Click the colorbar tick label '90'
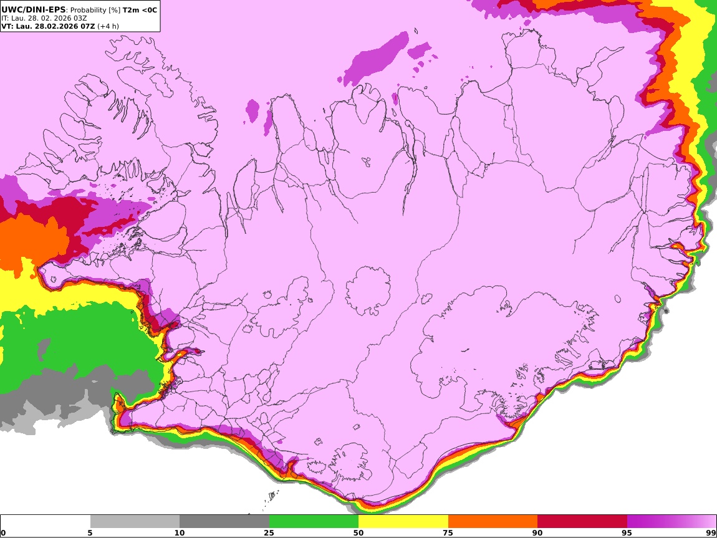Image resolution: width=717 pixels, height=538 pixels. (x=537, y=533)
